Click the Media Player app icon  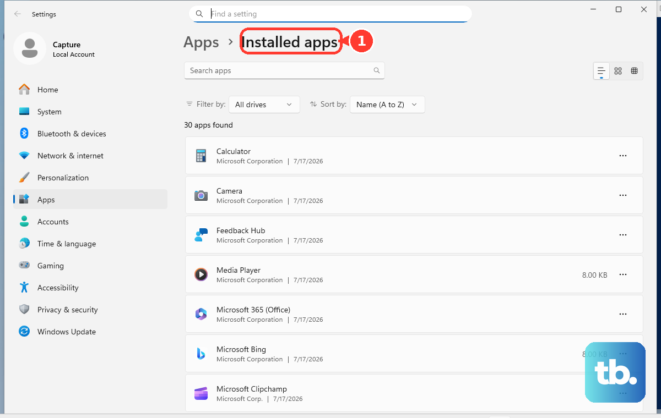[201, 274]
